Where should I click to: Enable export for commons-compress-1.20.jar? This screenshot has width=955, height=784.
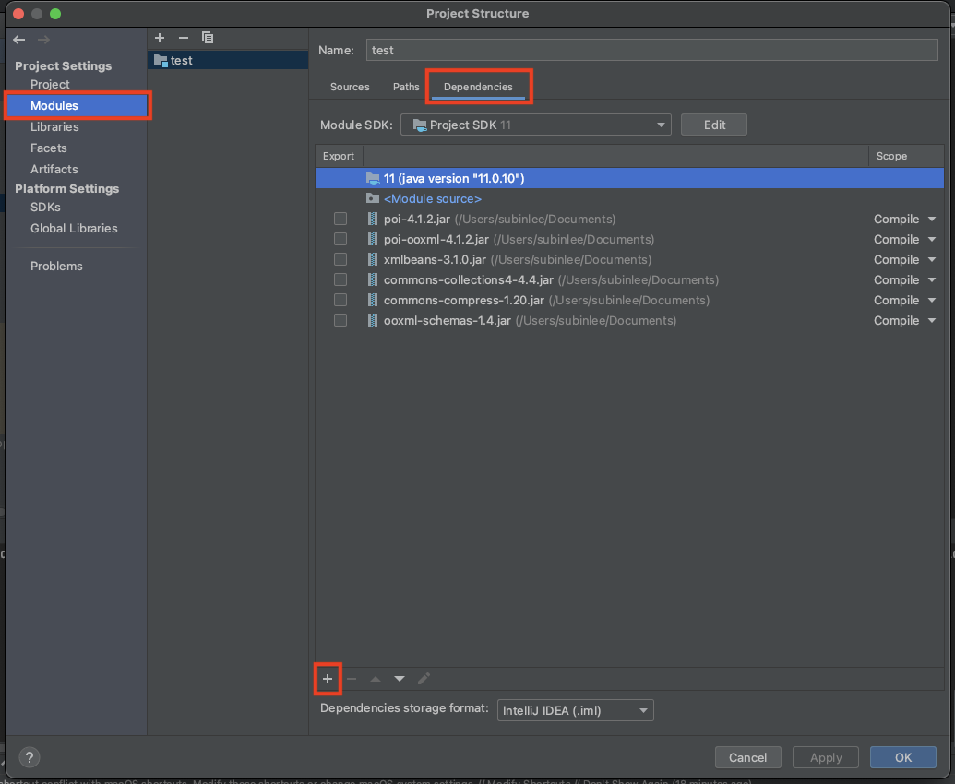[x=340, y=300]
